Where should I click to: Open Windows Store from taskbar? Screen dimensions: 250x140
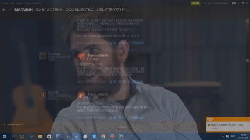pyautogui.click(x=49, y=136)
